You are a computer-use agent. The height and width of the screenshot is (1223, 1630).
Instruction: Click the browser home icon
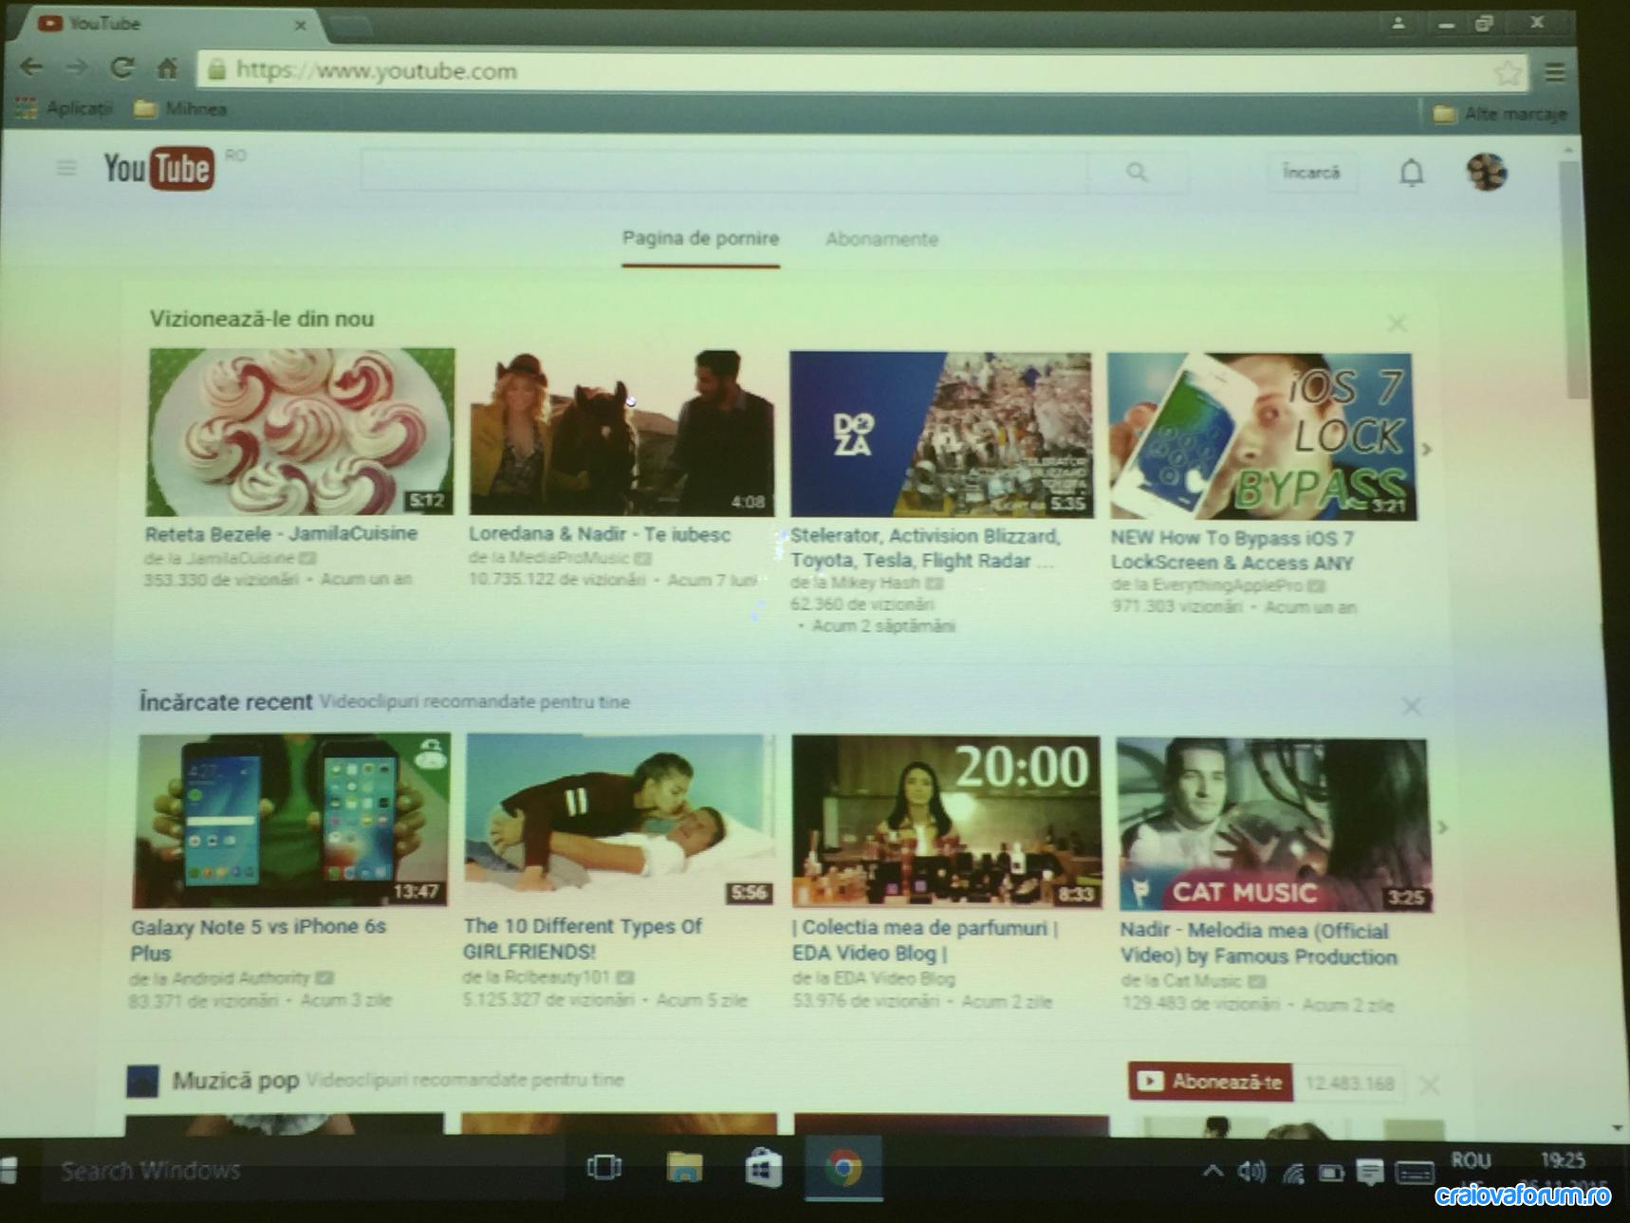(x=167, y=67)
